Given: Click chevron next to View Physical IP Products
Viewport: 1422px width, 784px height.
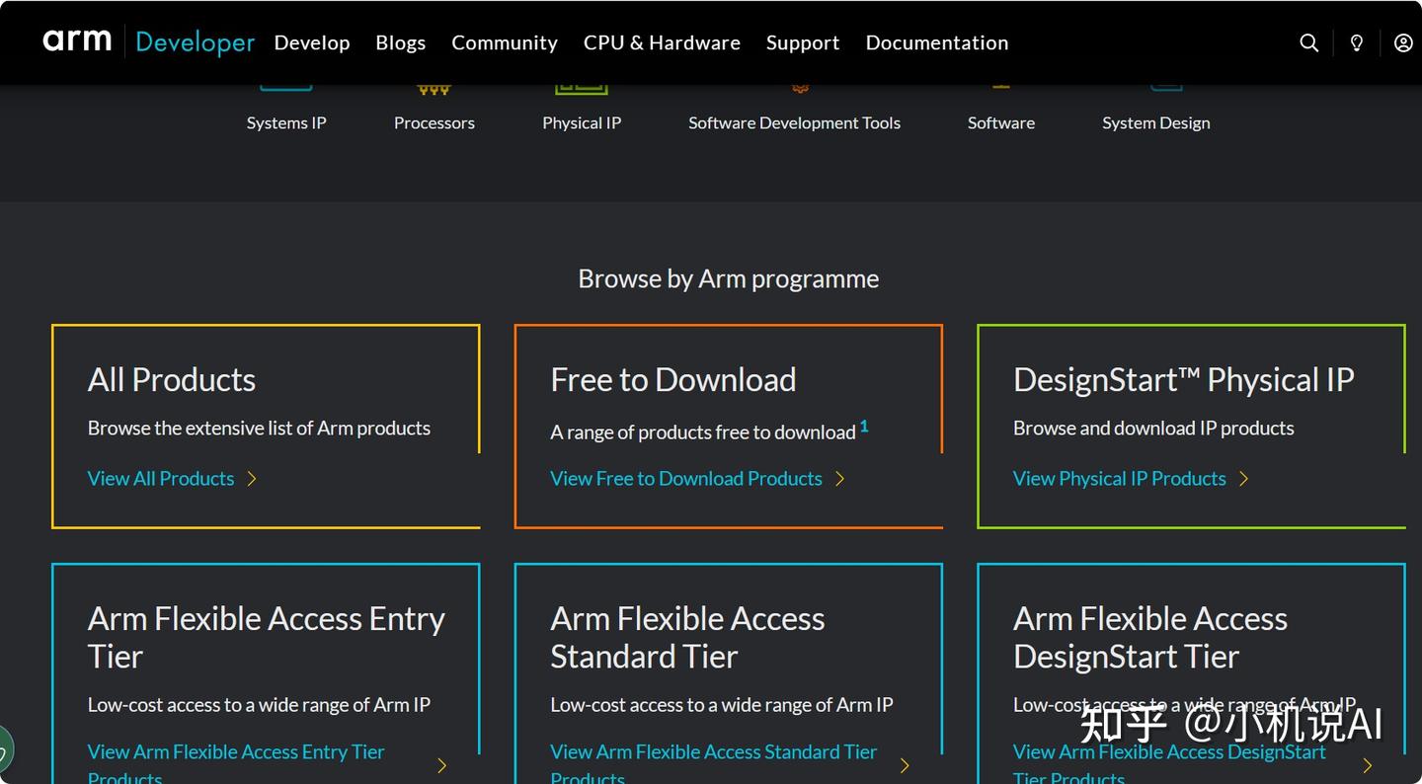Looking at the screenshot, I should coord(1244,479).
